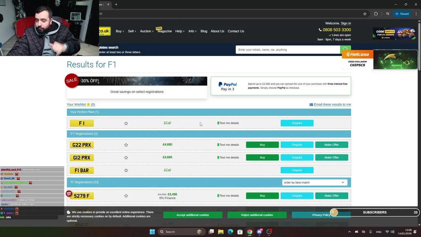Focus the plate search input field

click(x=288, y=50)
